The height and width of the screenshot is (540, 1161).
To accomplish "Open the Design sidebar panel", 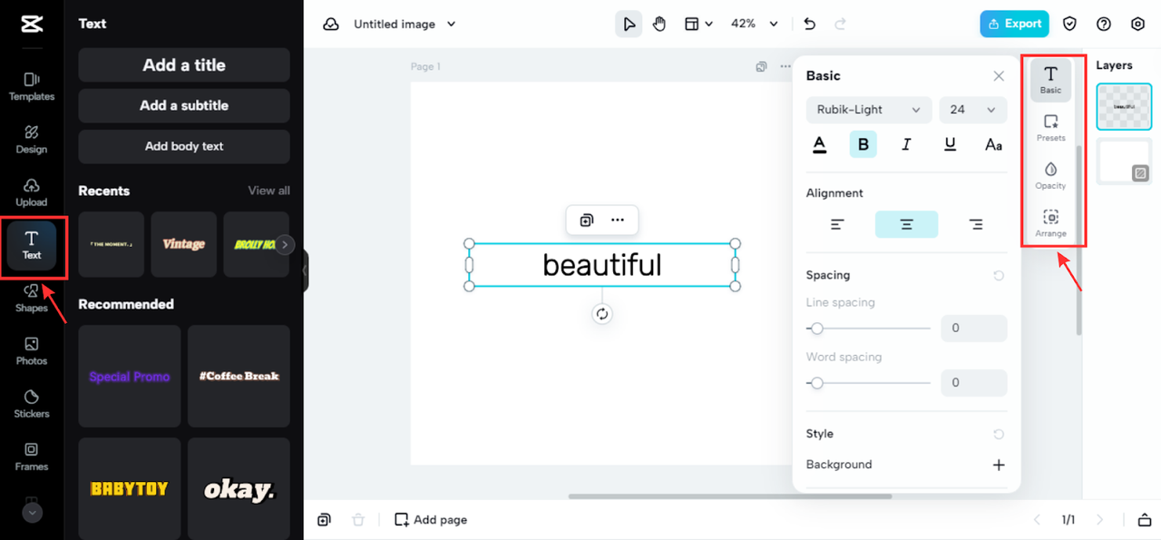I will 32,140.
